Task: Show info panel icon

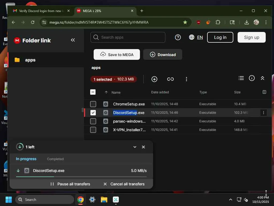Action: coord(252,78)
